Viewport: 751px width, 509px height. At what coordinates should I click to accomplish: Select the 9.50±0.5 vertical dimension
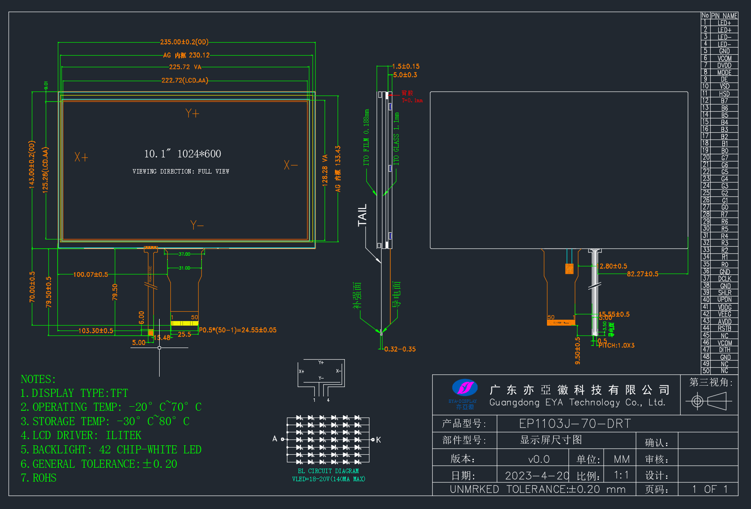point(577,350)
